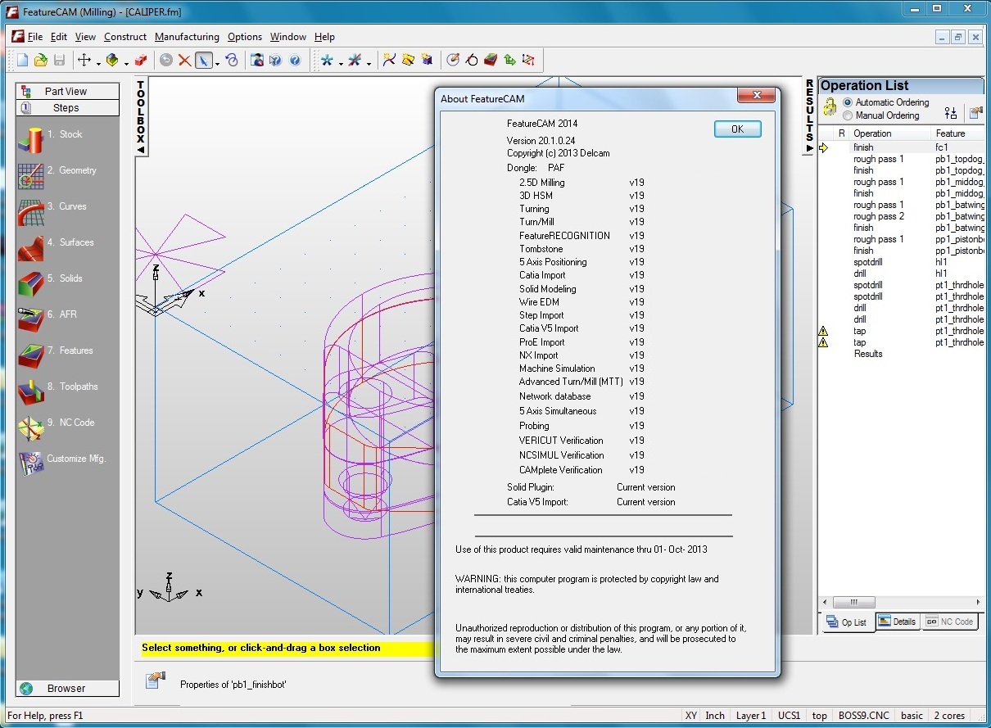The width and height of the screenshot is (991, 728).
Task: Click the padlock icon in Operation List
Action: 830,107
